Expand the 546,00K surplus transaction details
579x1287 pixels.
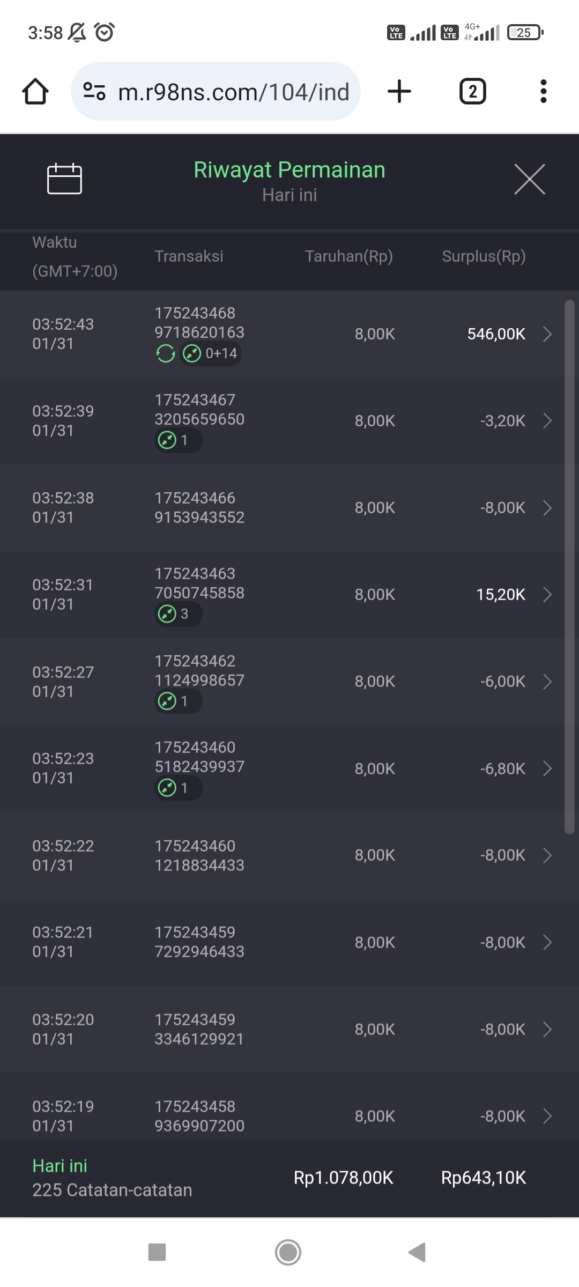point(547,334)
